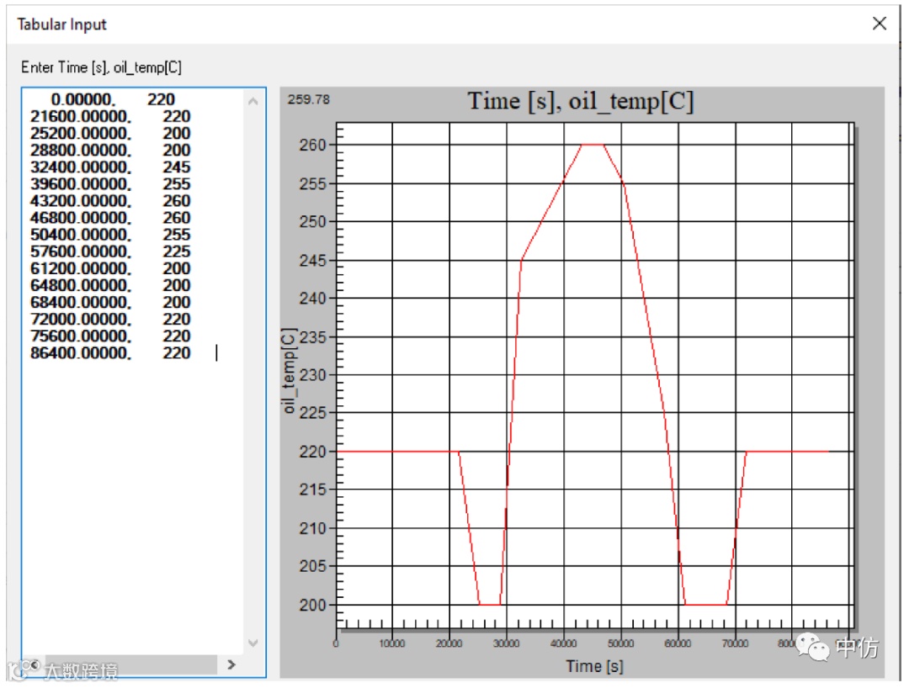Click the scroll up arrow of table
The width and height of the screenshot is (909, 688).
pos(252,102)
